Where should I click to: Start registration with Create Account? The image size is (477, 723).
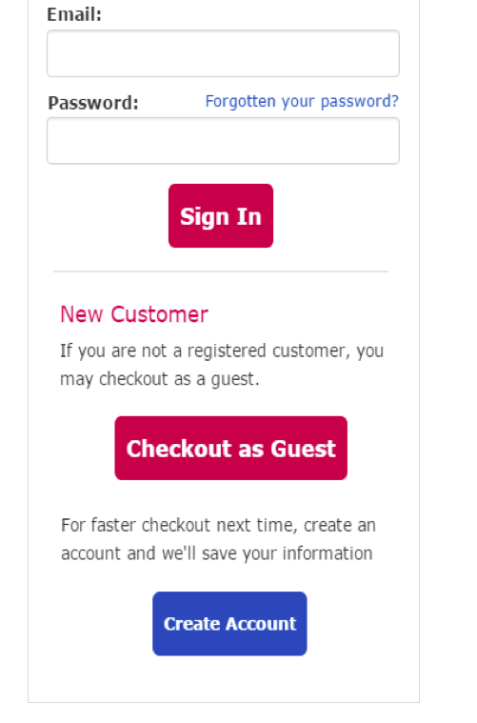[x=229, y=623]
